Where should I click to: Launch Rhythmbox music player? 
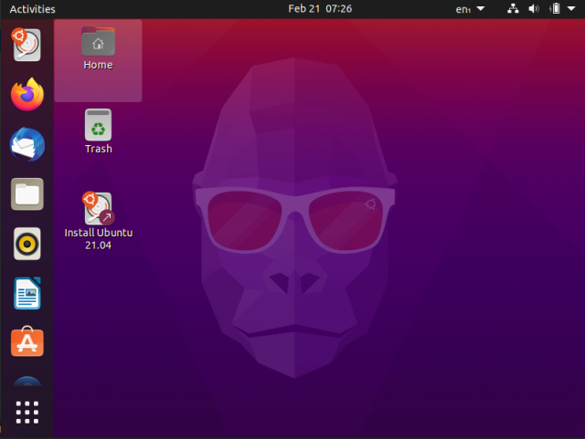(x=27, y=244)
